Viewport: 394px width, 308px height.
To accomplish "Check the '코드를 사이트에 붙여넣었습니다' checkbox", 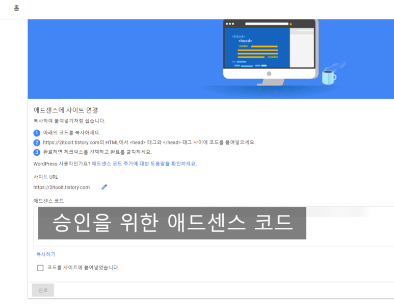I will tap(40, 268).
